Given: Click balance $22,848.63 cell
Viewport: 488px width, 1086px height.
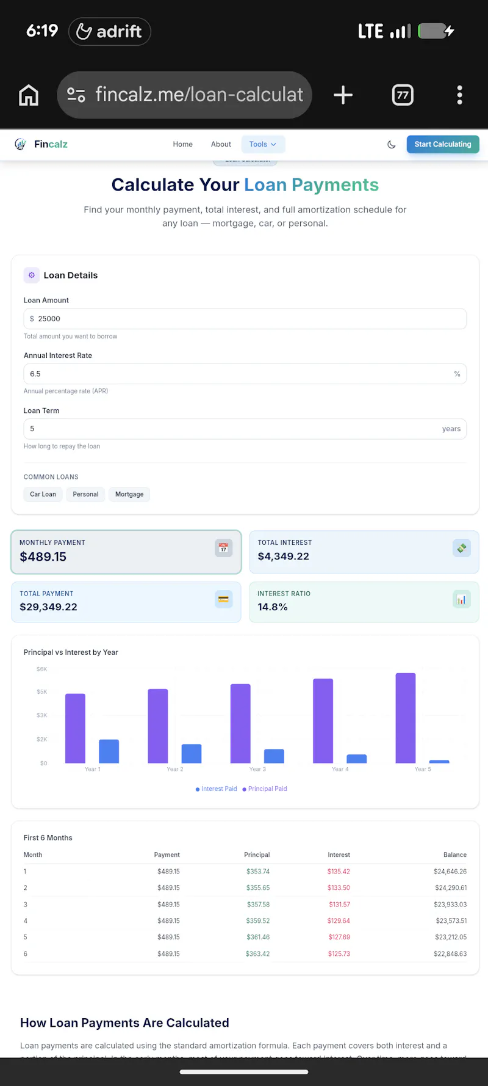Looking at the screenshot, I should click(x=450, y=954).
